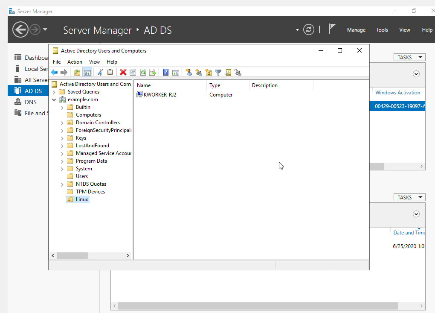Expand the System container
This screenshot has height=313, width=435.
62,169
